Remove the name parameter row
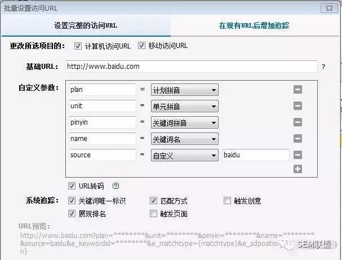 [297, 138]
